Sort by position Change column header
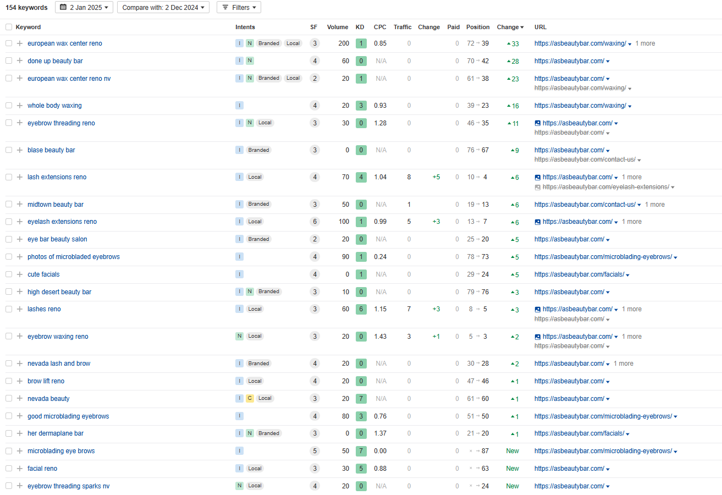 tap(510, 27)
